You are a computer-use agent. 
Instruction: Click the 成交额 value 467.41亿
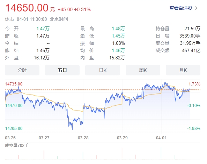[191, 50]
